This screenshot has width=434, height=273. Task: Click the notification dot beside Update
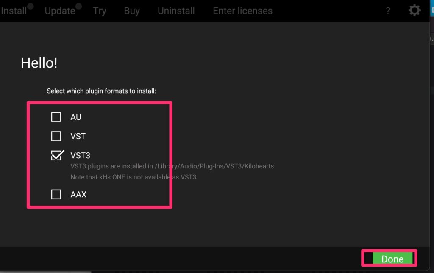78,6
